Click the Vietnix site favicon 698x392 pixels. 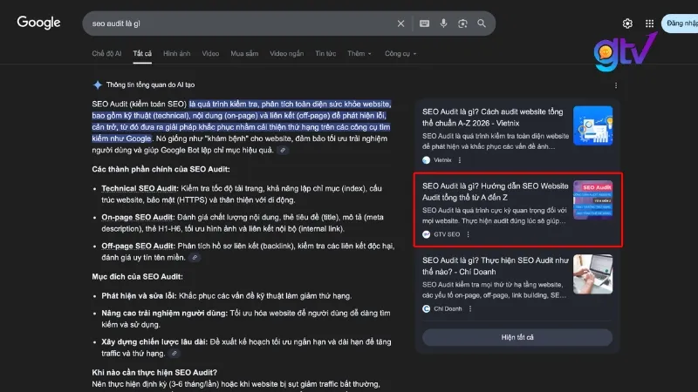(x=426, y=160)
